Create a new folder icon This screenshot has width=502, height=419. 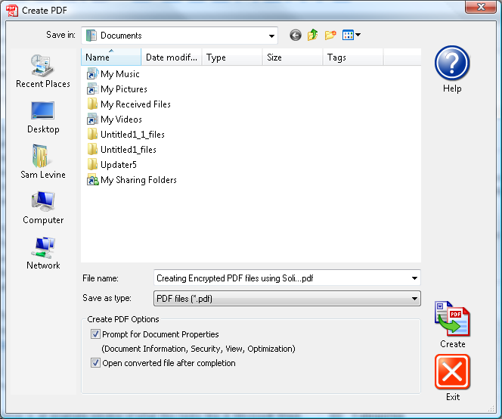330,35
